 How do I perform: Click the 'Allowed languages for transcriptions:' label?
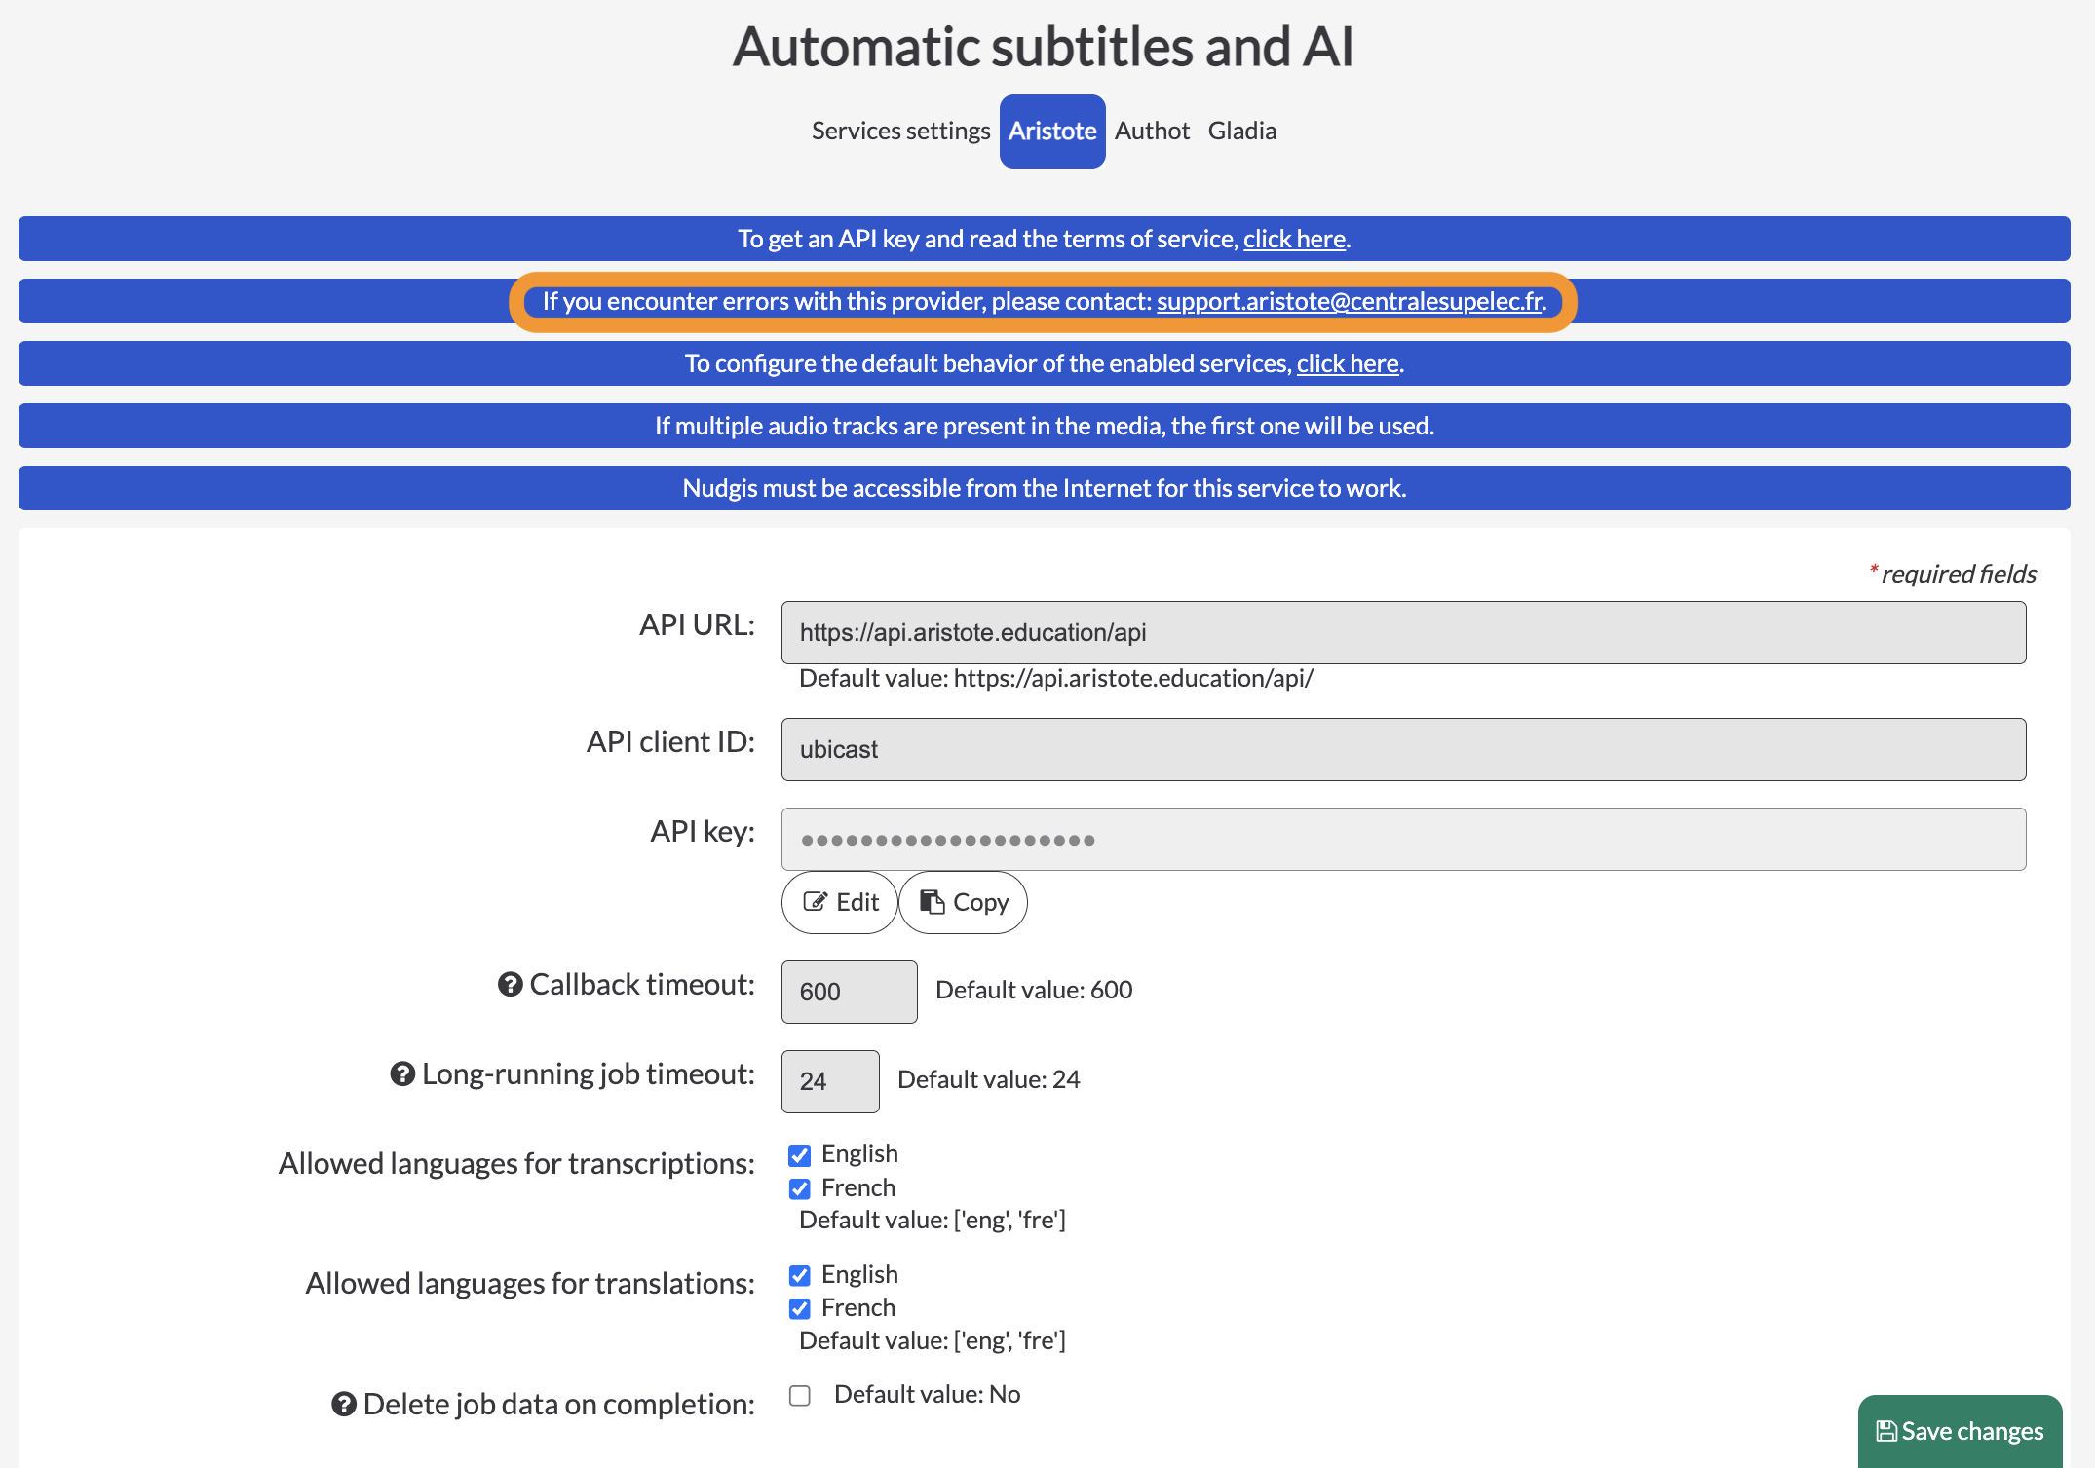516,1164
